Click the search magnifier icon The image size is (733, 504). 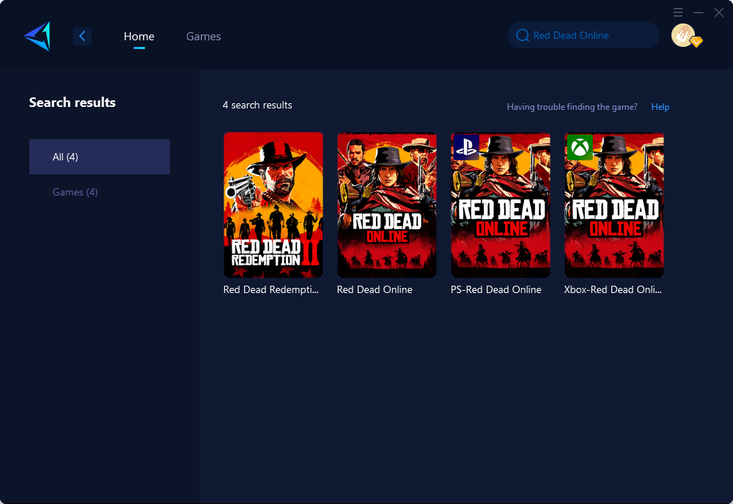[522, 35]
